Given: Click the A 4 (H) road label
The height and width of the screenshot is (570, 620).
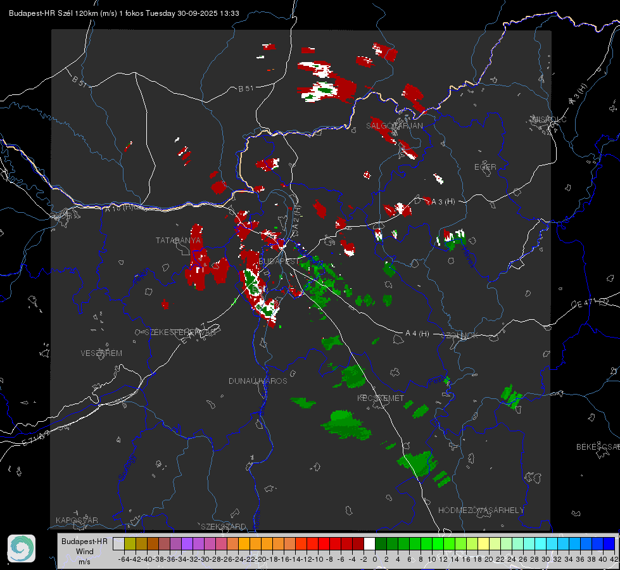Looking at the screenshot, I should point(417,334).
